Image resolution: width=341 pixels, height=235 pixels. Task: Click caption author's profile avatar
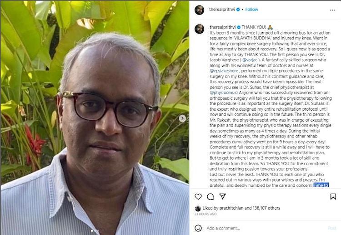[199, 29]
